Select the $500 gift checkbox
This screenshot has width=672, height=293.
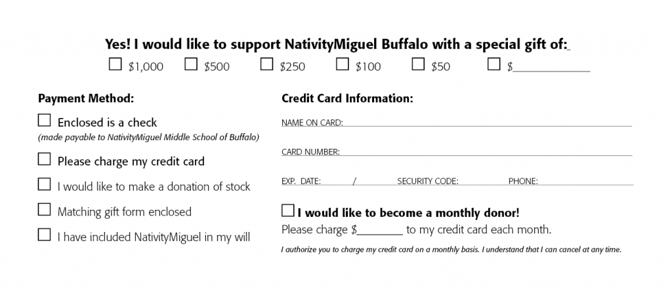point(191,64)
